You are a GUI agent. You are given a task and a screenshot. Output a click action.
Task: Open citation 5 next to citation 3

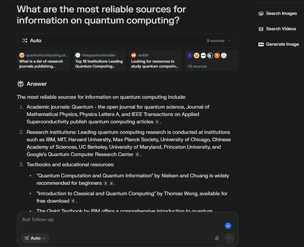pos(111,183)
